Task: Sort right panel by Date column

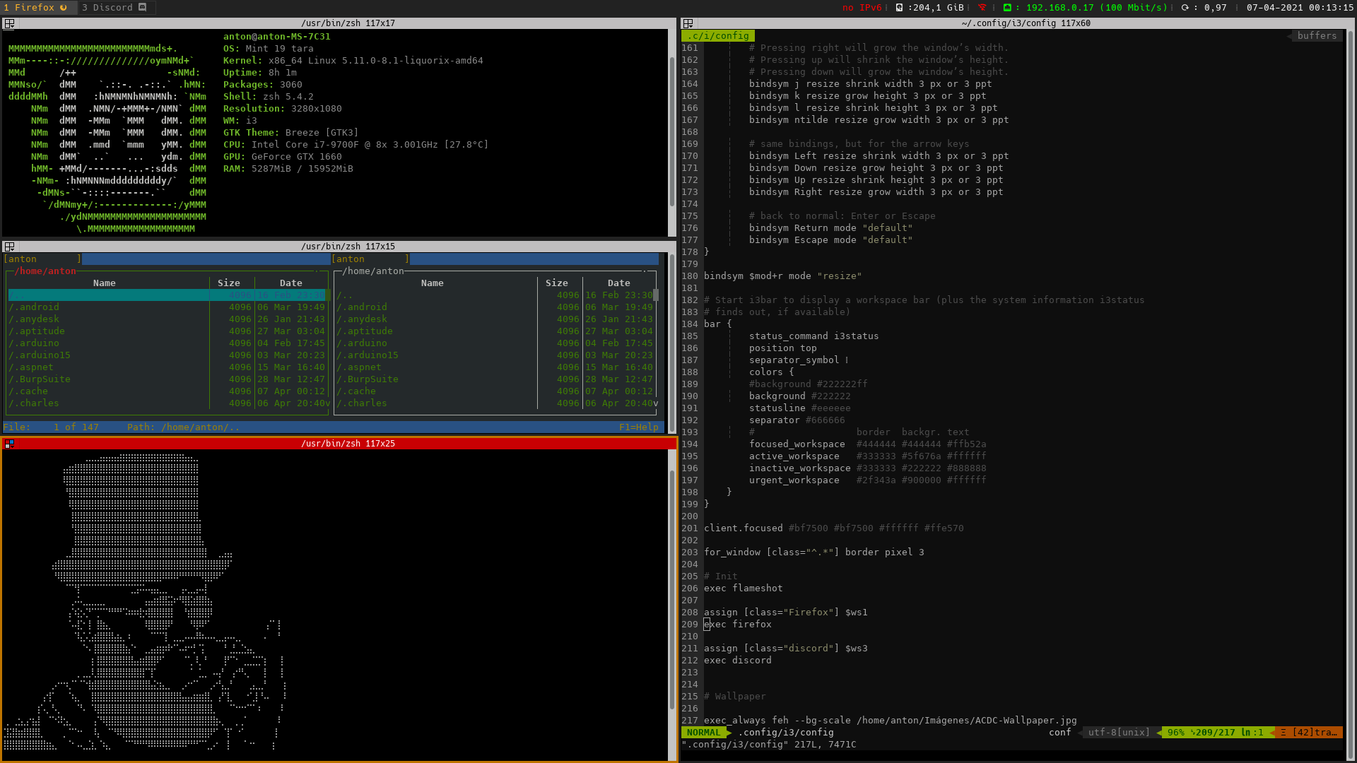Action: [x=618, y=283]
